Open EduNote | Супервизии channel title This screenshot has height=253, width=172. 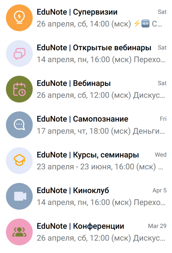77,12
